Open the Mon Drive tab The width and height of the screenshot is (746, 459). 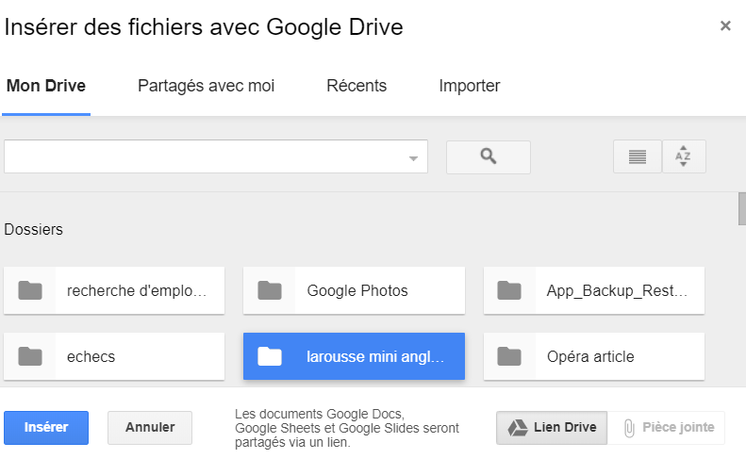(x=46, y=86)
